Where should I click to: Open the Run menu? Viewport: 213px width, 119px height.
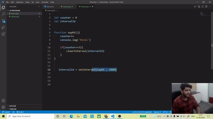pos(38,2)
